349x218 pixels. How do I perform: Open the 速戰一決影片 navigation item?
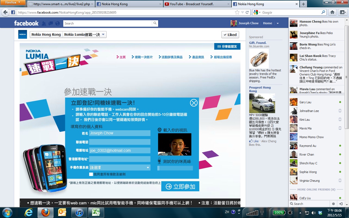pos(142,57)
